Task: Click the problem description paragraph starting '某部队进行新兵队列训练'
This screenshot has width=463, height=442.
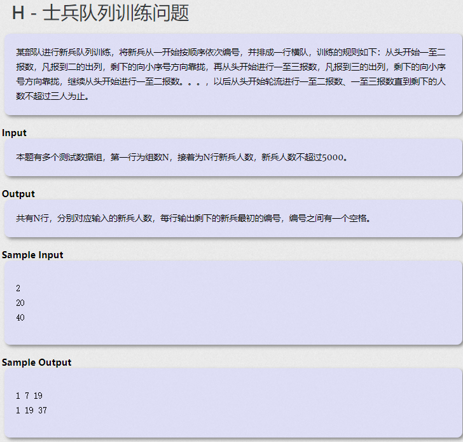Action: click(x=231, y=74)
